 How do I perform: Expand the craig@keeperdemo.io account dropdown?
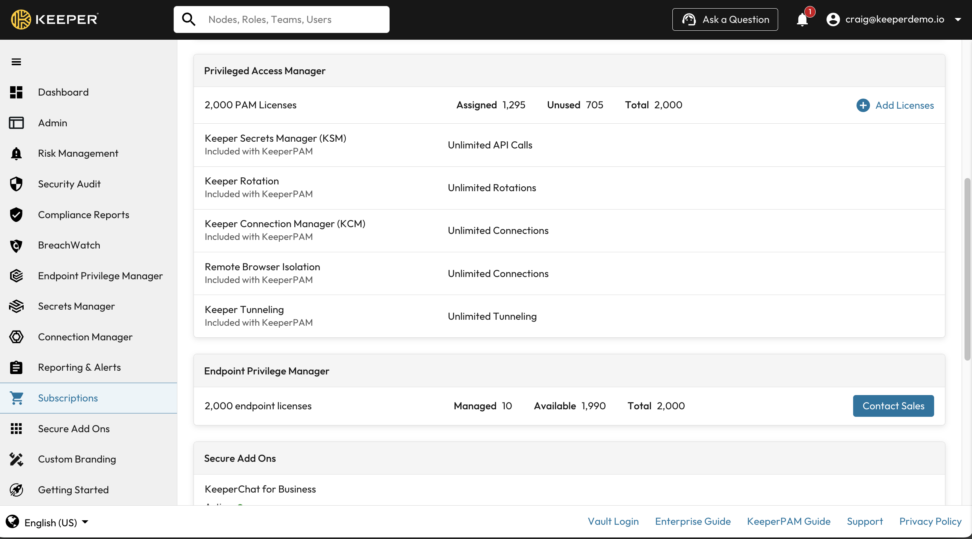(958, 19)
